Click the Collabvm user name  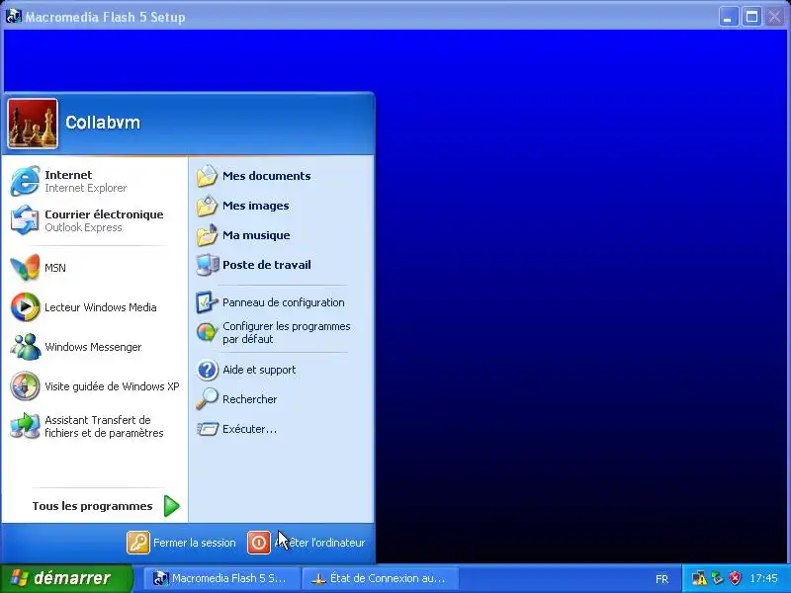(x=103, y=123)
